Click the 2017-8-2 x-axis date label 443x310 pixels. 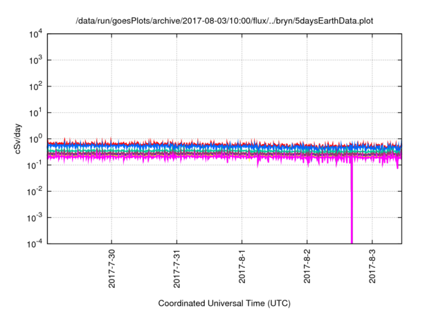click(307, 266)
